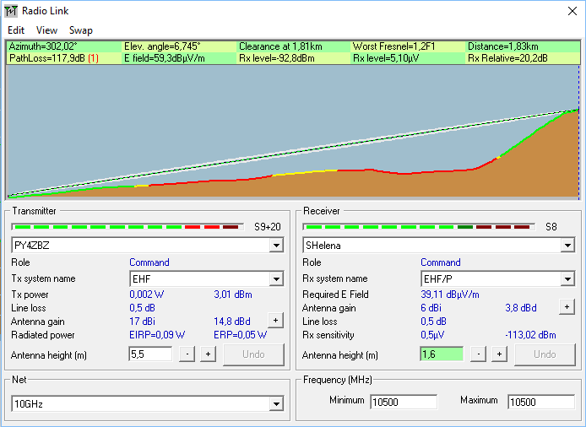586x427 pixels.
Task: Decrease transmitter antenna height with minus button
Action: point(187,354)
